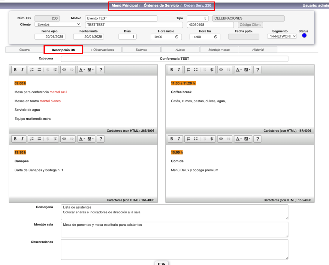Click the save floppy disk icon
The image size is (329, 265).
[161, 263]
